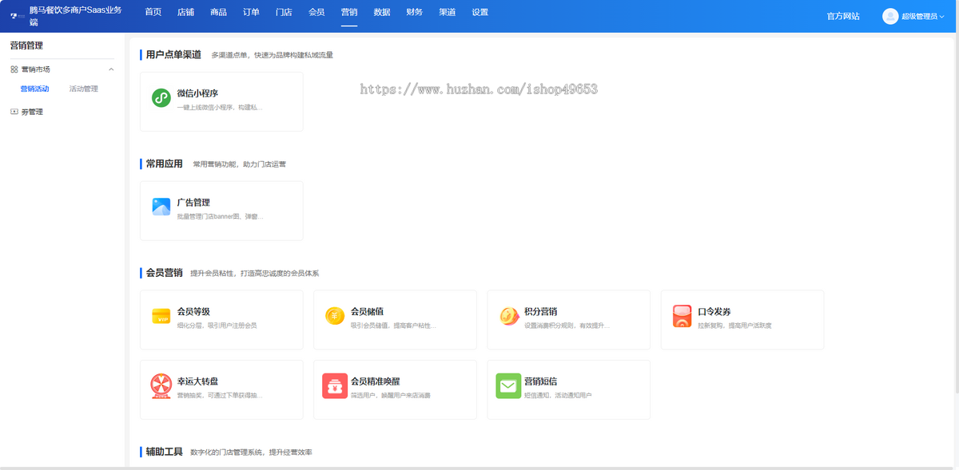This screenshot has width=959, height=470.
Task: Click the 筛选用户 description under 会员精准唤醒
Action: (390, 395)
